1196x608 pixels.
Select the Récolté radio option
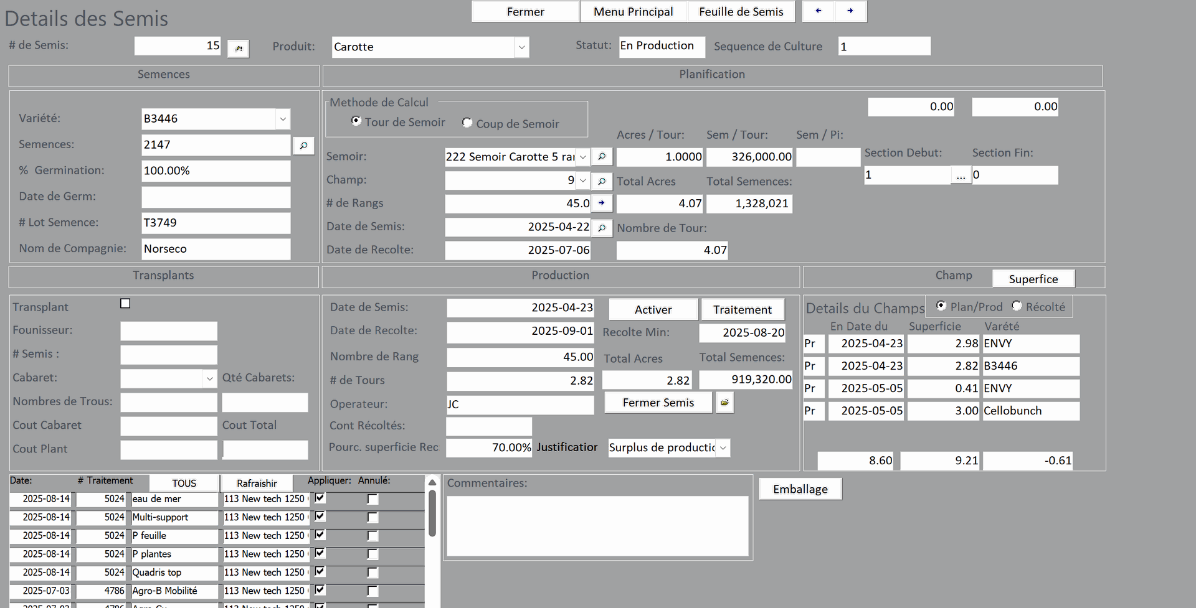point(1017,306)
